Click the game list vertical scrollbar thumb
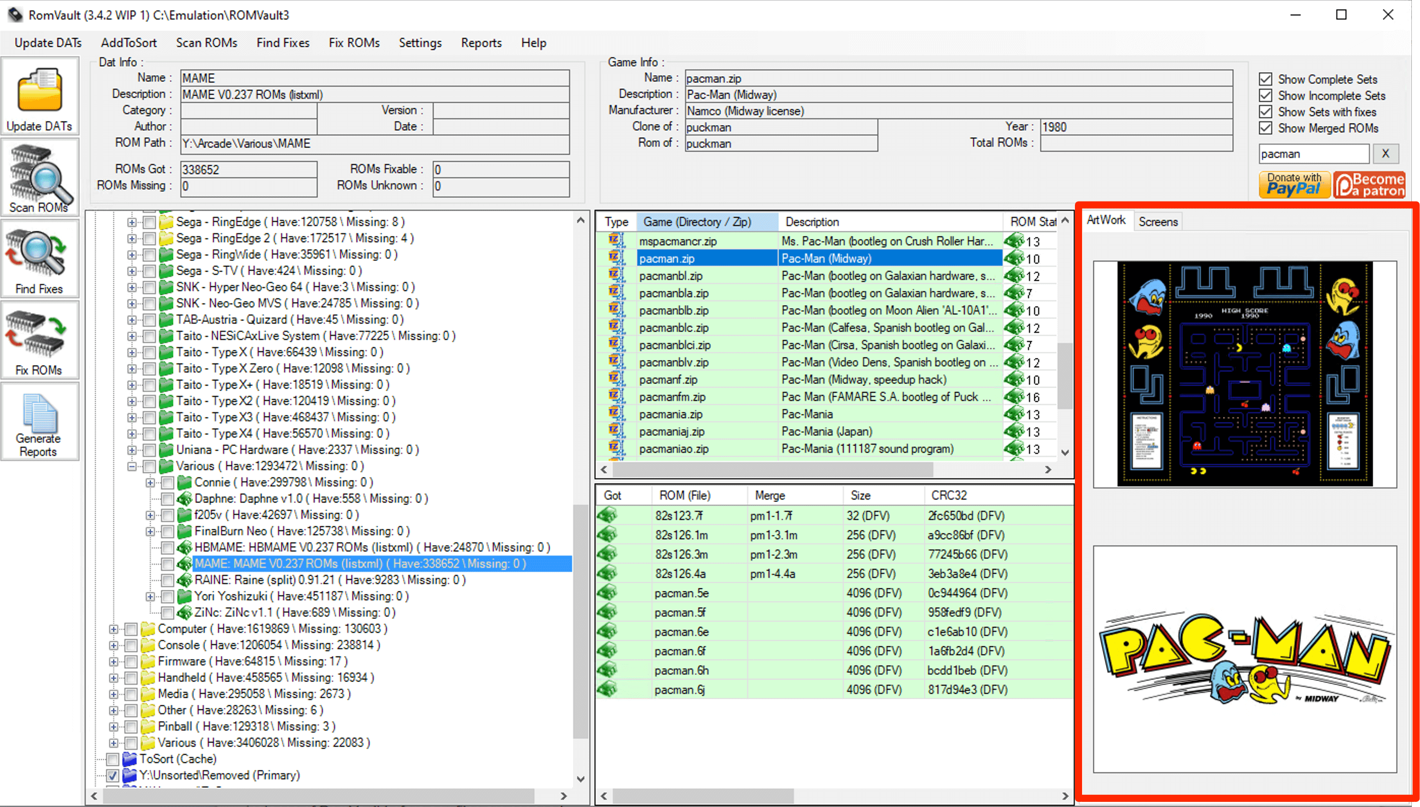This screenshot has width=1420, height=807. (1064, 376)
